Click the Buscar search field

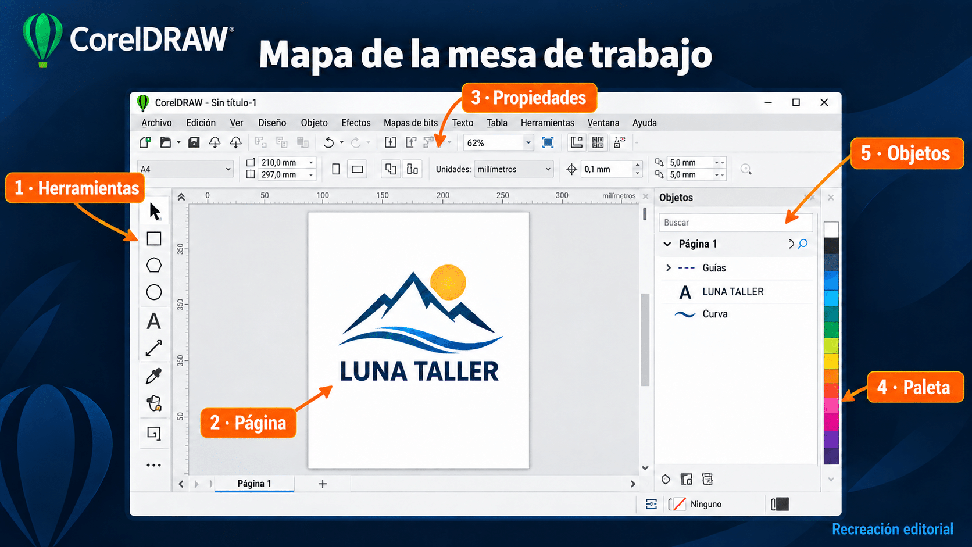coord(735,223)
